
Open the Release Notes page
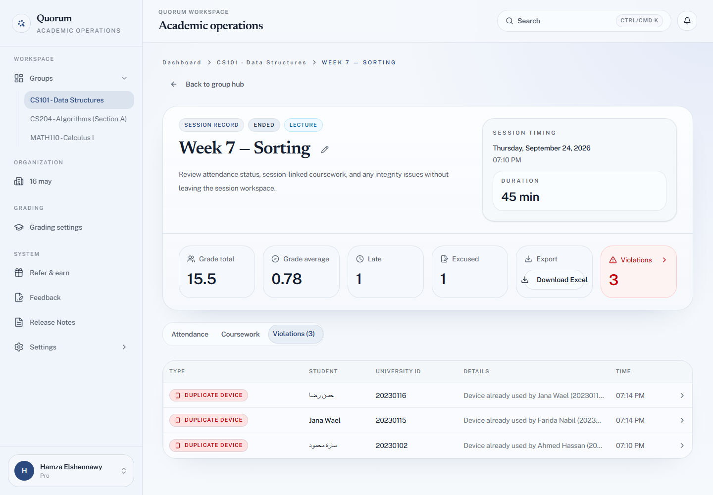point(71,322)
